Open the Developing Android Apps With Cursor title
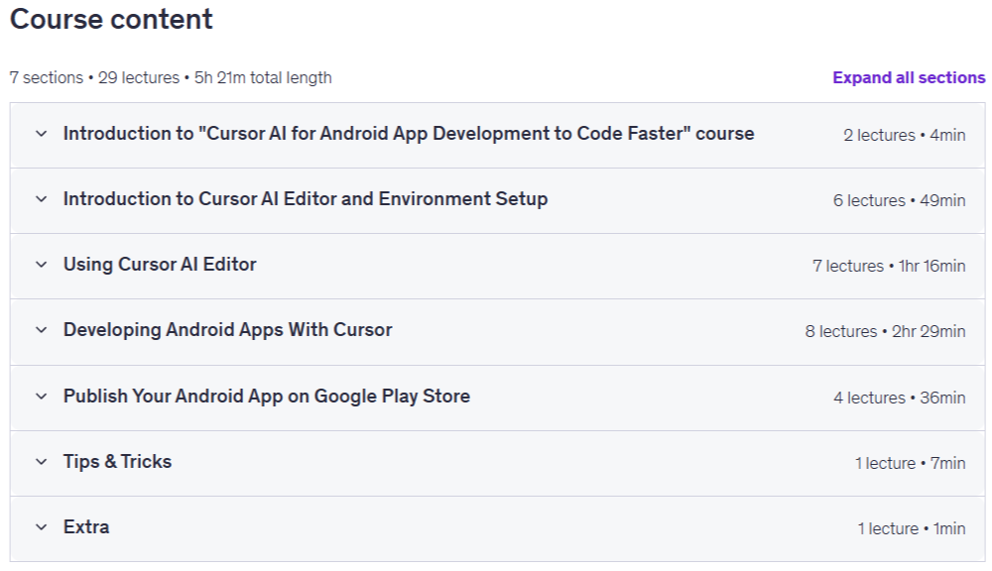The width and height of the screenshot is (992, 571). [x=228, y=330]
